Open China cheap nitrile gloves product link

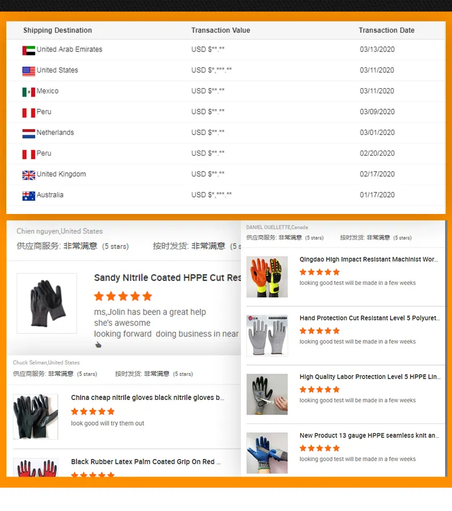click(x=147, y=398)
